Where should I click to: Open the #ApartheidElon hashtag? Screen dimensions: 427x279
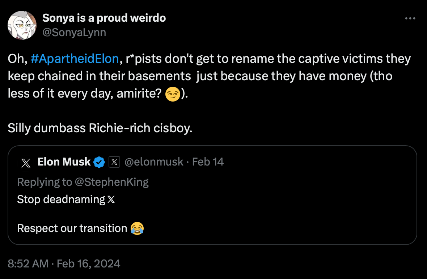(75, 59)
